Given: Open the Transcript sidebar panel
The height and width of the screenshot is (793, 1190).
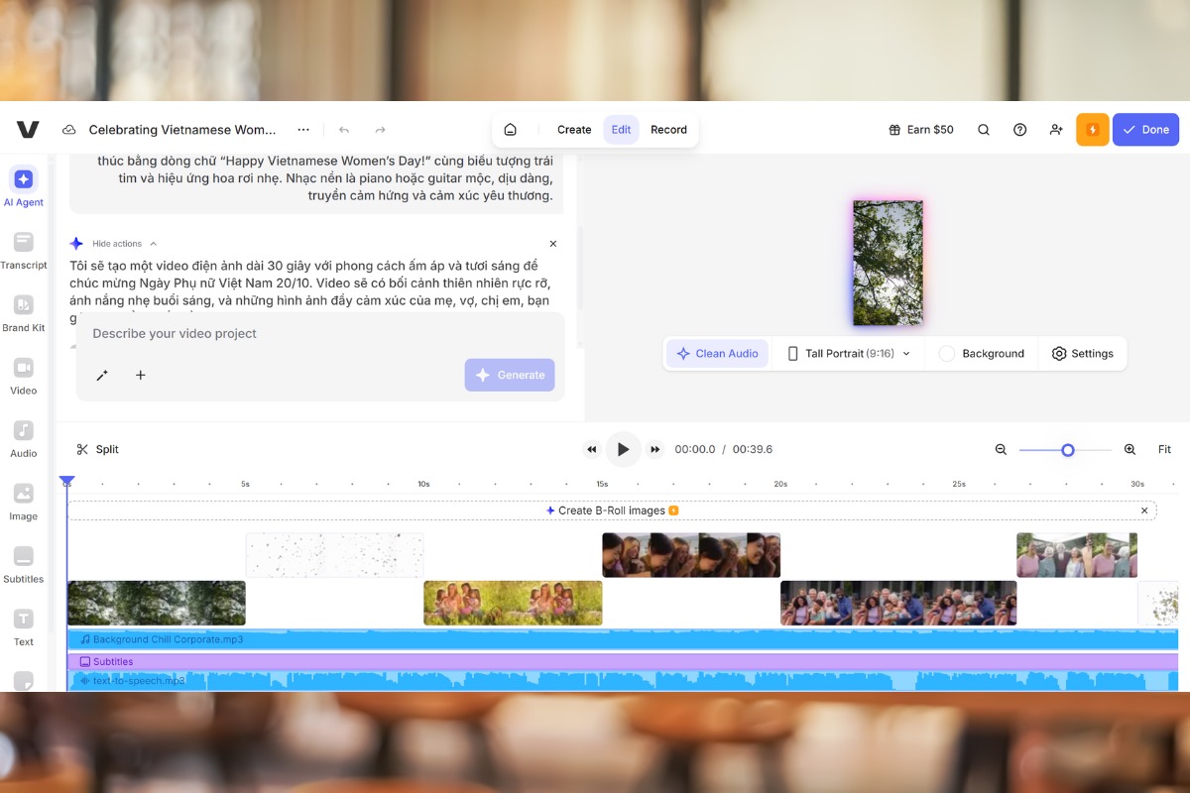Looking at the screenshot, I should (24, 250).
